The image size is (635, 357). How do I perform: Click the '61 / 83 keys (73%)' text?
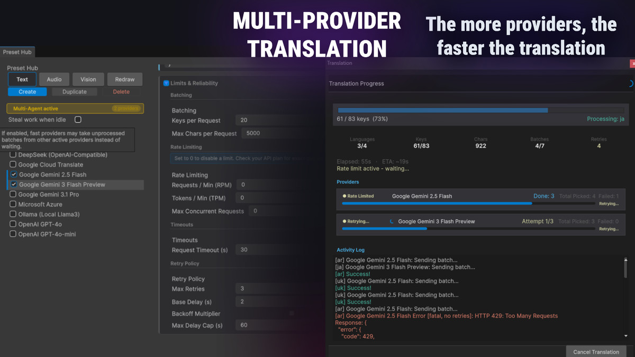click(362, 119)
